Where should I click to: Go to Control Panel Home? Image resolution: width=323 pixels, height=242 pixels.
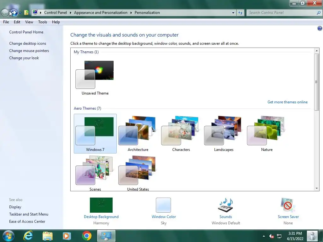(26, 32)
